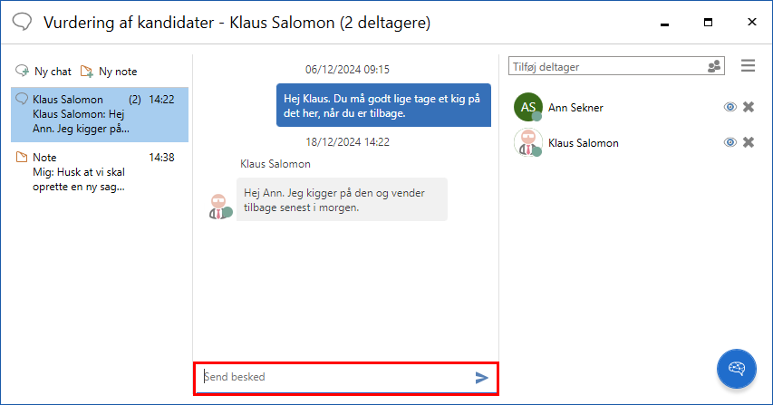This screenshot has width=773, height=405.
Task: Click Klaus Salomon avatar in participant list
Action: coord(527,142)
